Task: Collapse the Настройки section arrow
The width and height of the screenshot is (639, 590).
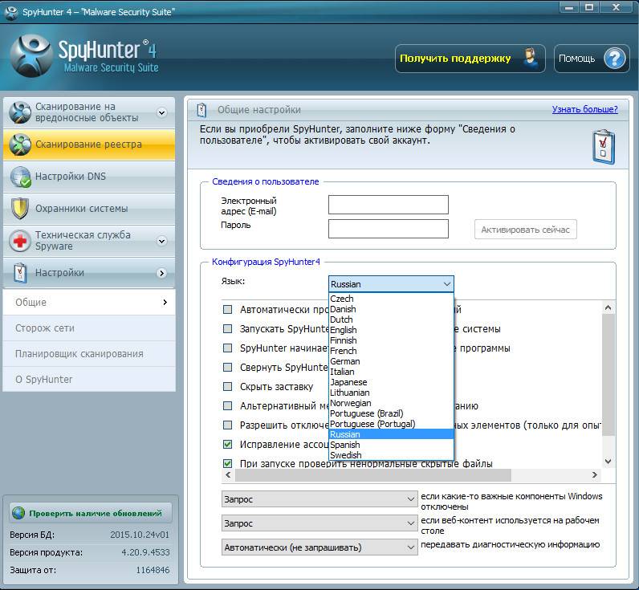Action: click(x=162, y=273)
